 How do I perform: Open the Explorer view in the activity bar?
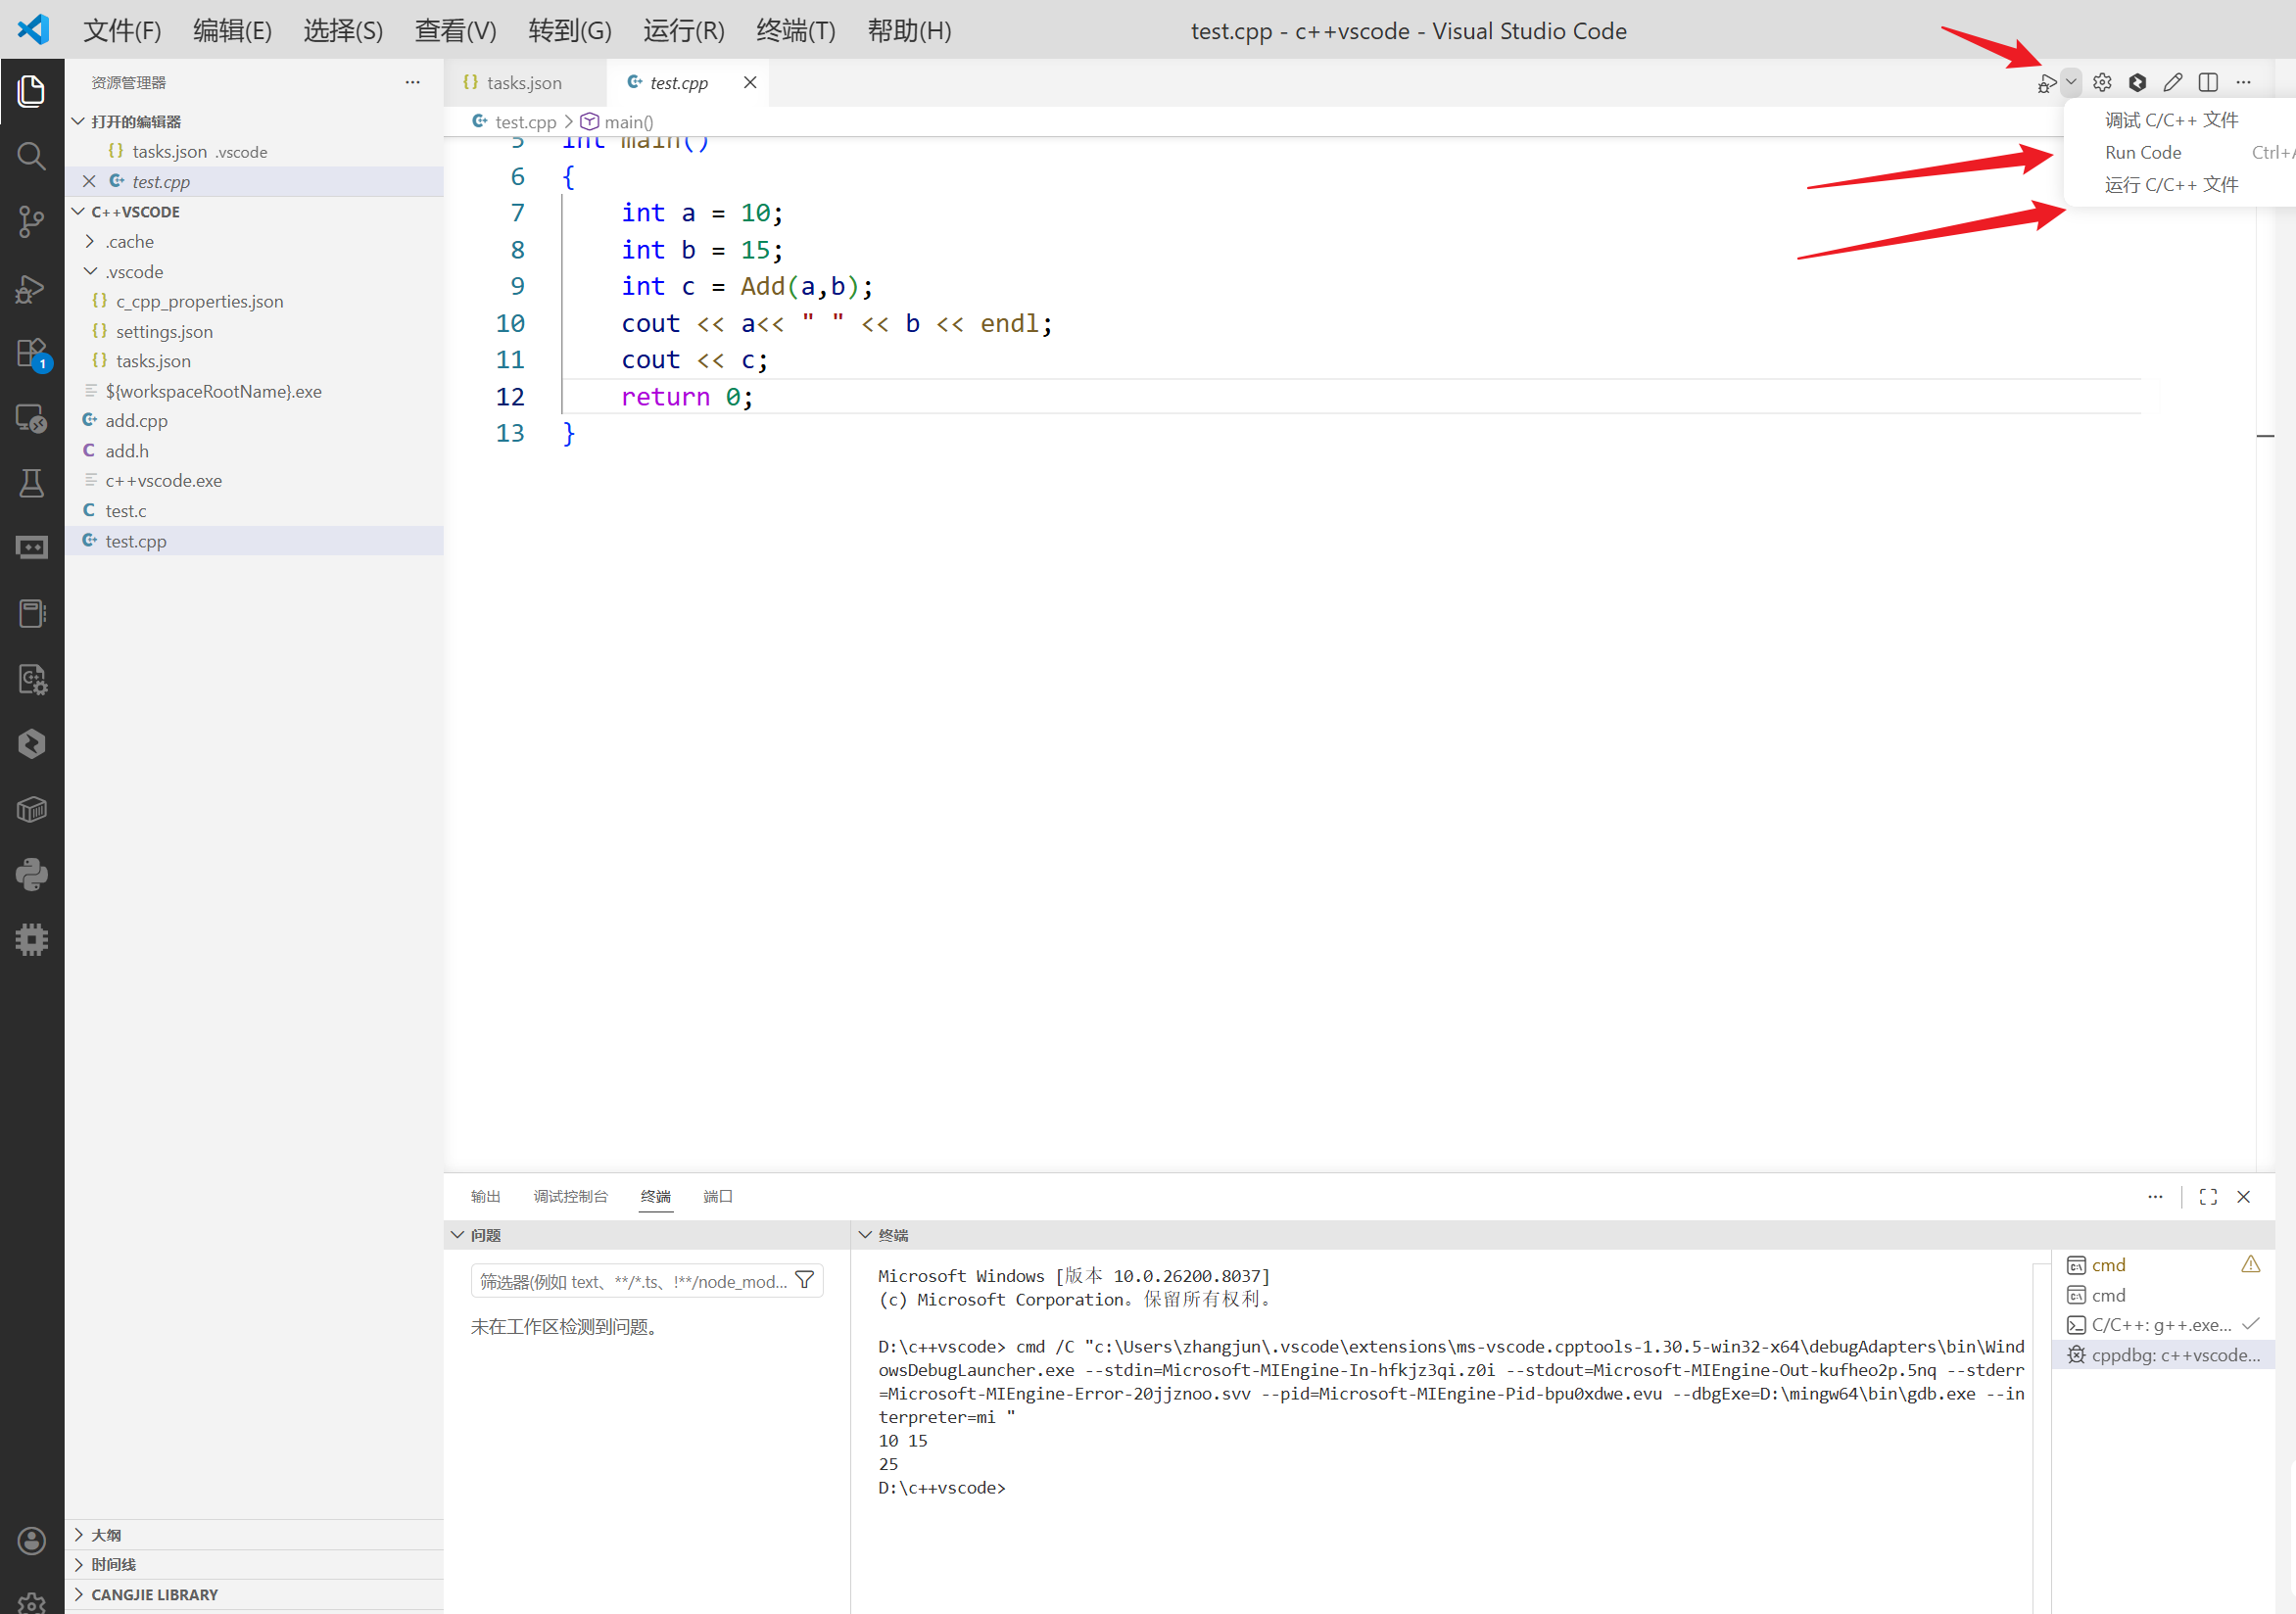(x=31, y=91)
